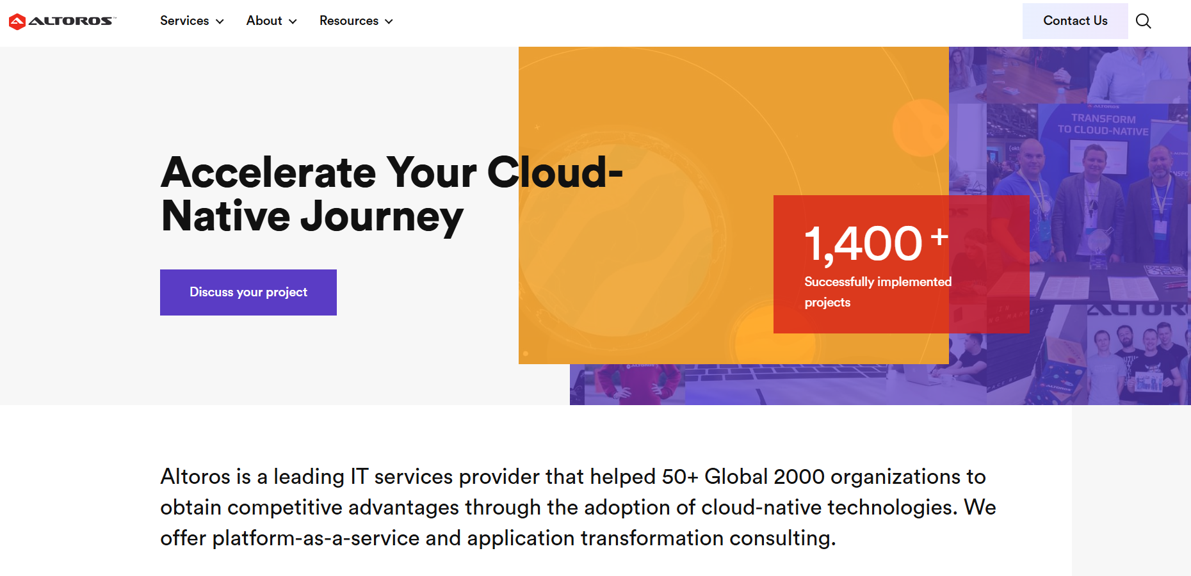Click the 1,400+ number on red card
1191x576 pixels.
(863, 244)
